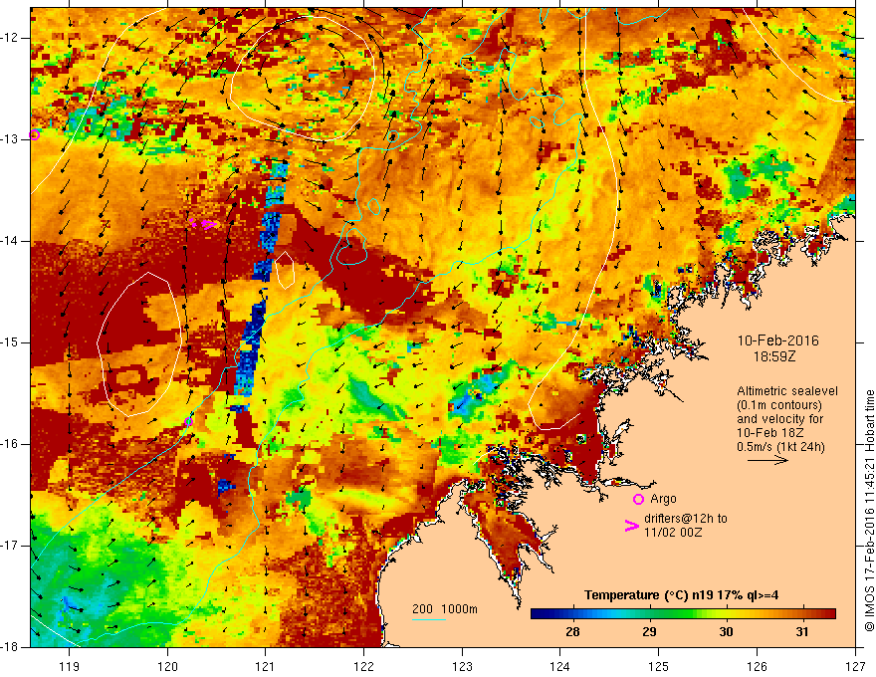
Task: Click the colorbar tick label "29"
Action: [649, 632]
